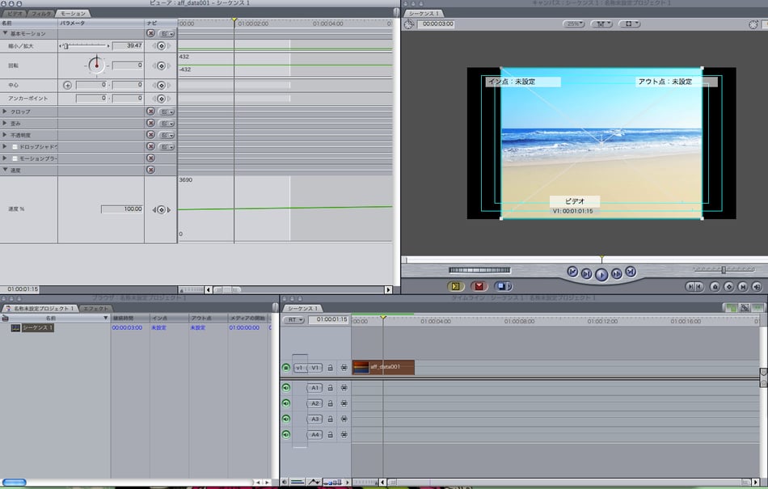Click the blue Replace edit button
Screen dimensions: 768x489
pyautogui.click(x=503, y=286)
